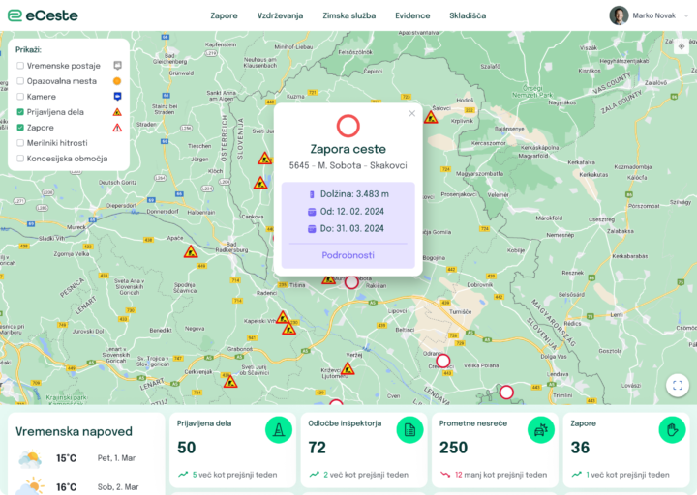Uncheck Zapore checkbox in legend

20,128
